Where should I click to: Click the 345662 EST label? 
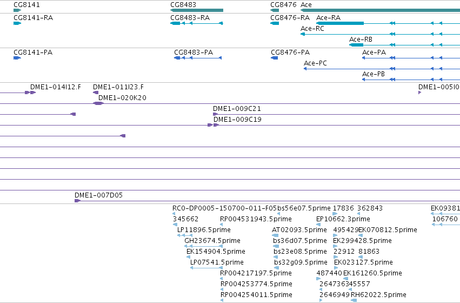[186, 219]
